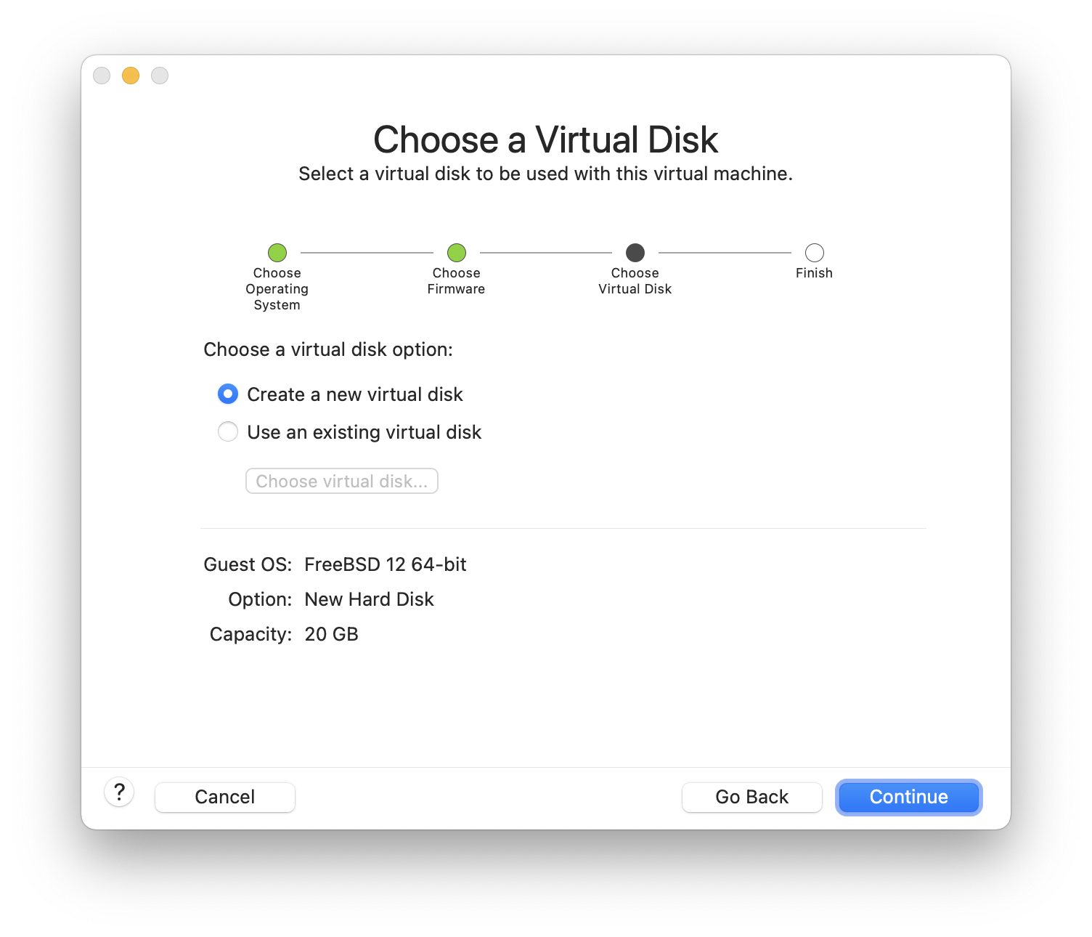
Task: Open the help question mark button
Action: pyautogui.click(x=119, y=792)
